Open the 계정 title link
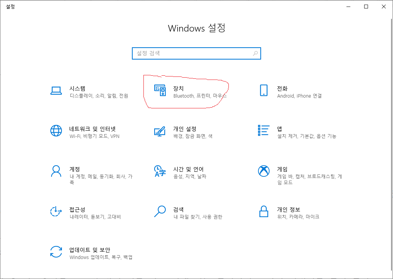Image resolution: width=393 pixels, height=279 pixels. pyautogui.click(x=75, y=169)
